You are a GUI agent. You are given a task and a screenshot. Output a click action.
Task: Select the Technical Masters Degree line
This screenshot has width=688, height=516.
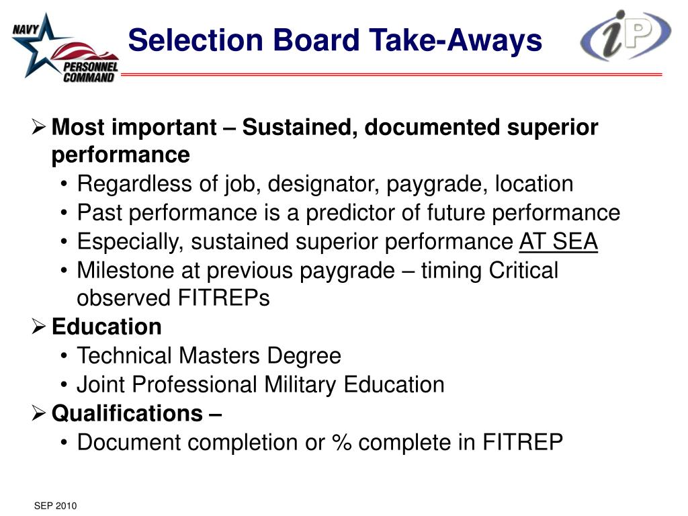click(x=209, y=355)
